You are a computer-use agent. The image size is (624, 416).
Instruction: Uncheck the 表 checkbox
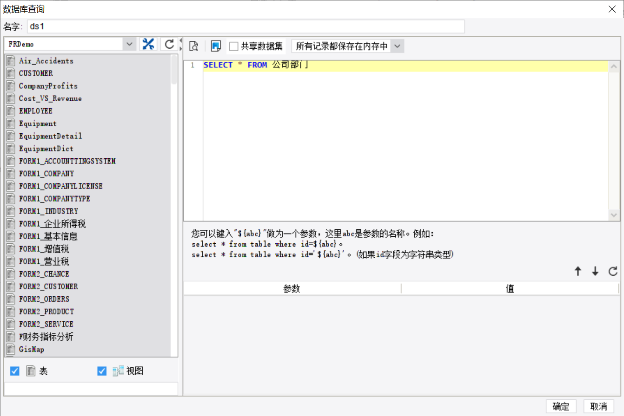[x=14, y=371]
